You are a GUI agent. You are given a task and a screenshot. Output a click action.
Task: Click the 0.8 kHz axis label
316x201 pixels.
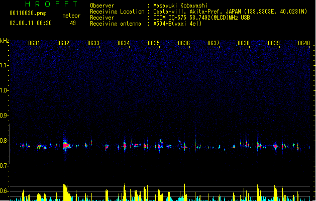4,141
